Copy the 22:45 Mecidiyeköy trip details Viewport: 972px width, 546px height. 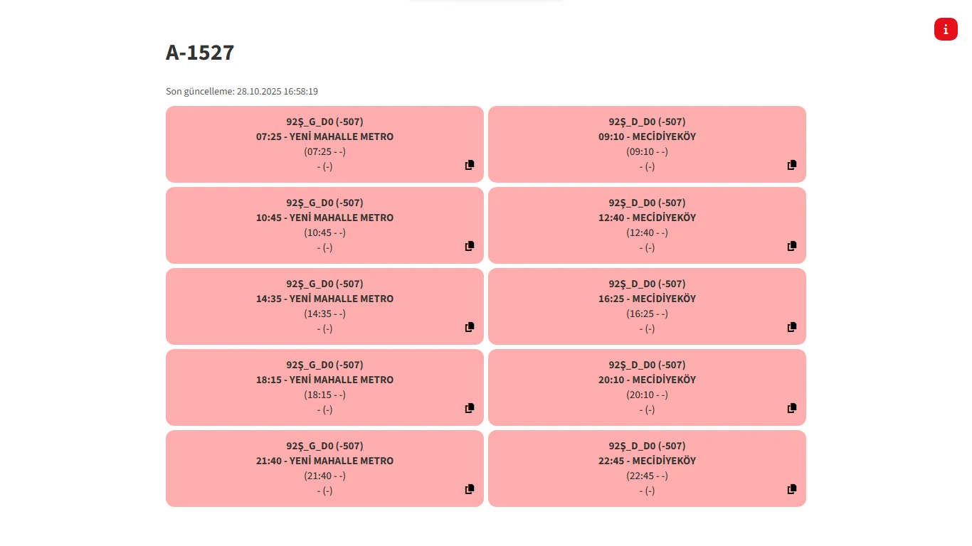click(x=792, y=489)
